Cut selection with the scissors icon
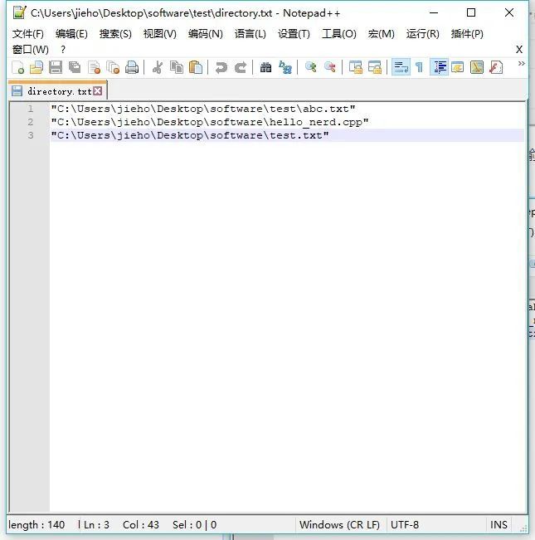The width and height of the screenshot is (535, 540). point(158,67)
